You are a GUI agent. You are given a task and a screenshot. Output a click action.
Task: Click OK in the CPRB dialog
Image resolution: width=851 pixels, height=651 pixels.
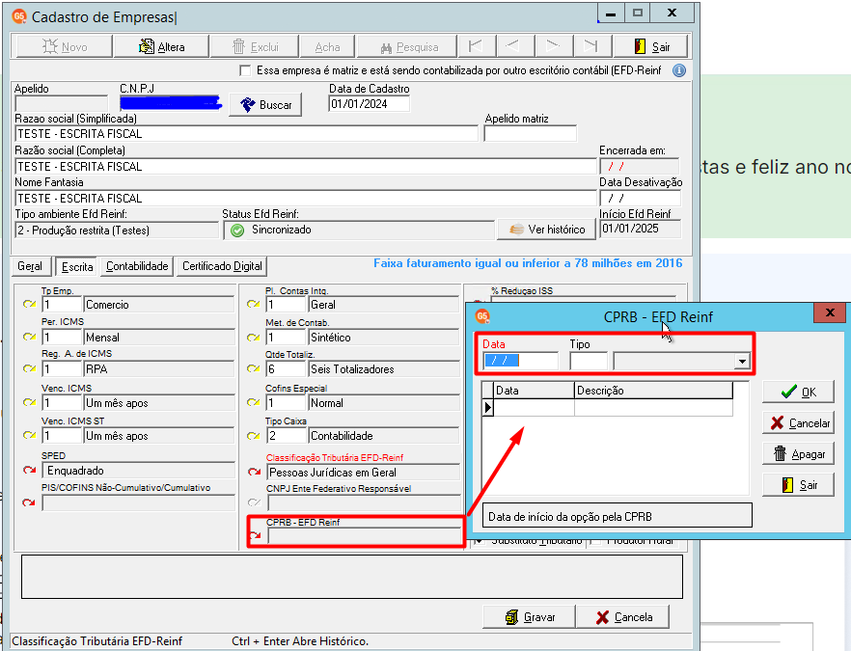click(x=798, y=392)
